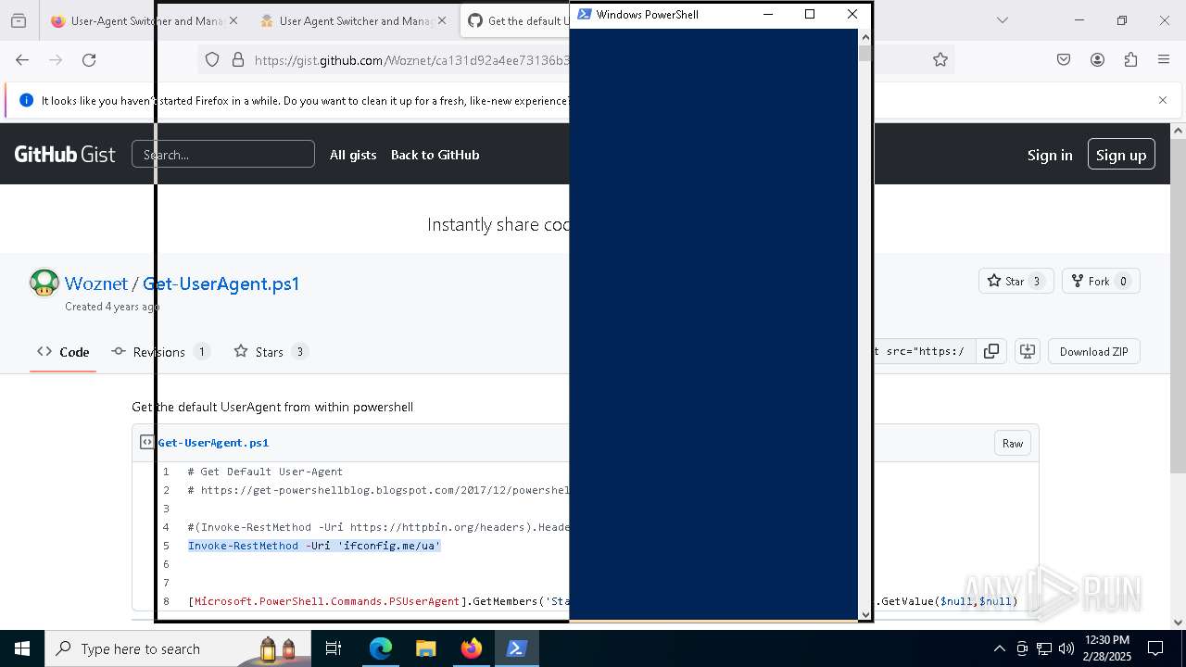Reload the page in Firefox
This screenshot has height=667, width=1186.
point(89,59)
